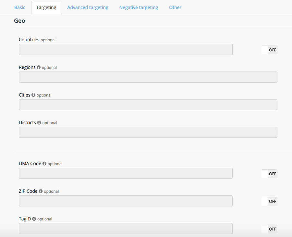Click the info icon next to Regions

click(39, 67)
